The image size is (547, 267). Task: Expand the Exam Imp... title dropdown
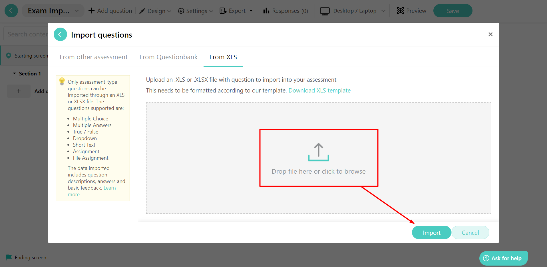tap(77, 11)
